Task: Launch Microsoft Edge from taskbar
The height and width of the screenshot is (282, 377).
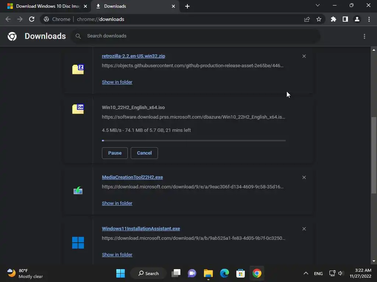Action: (225, 273)
